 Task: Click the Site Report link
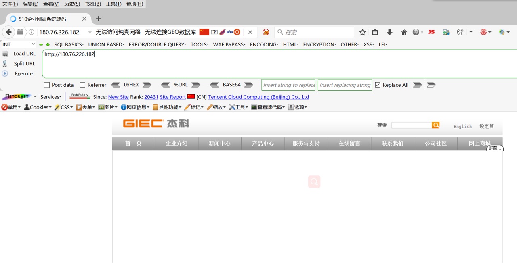click(172, 97)
